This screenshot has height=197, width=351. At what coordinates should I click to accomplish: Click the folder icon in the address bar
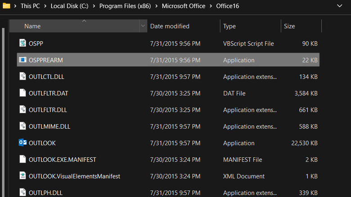[x=6, y=6]
